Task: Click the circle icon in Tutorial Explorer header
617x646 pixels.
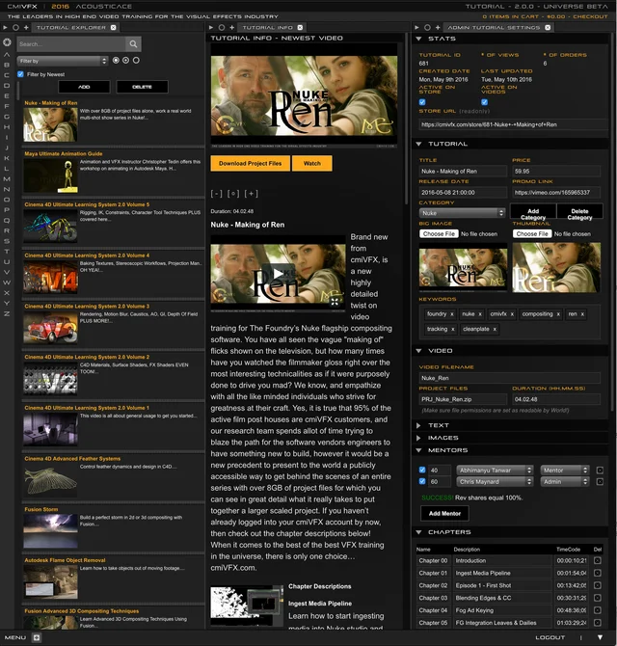Action: tap(15, 28)
